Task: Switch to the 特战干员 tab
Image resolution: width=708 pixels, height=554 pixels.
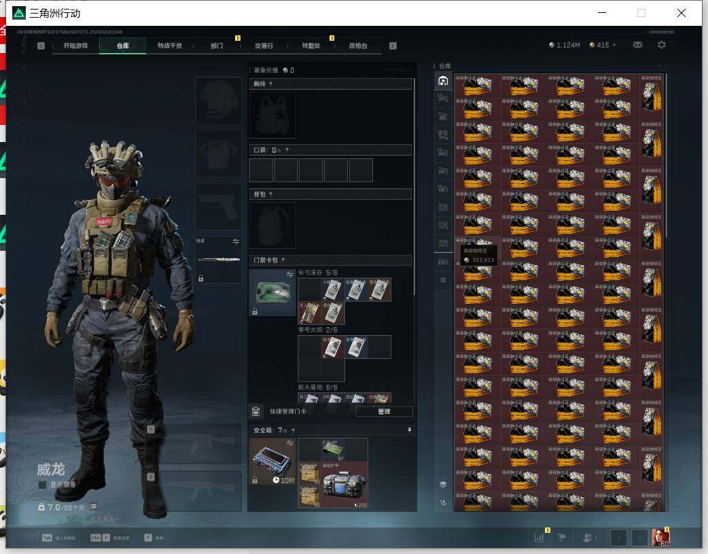Action: (169, 46)
